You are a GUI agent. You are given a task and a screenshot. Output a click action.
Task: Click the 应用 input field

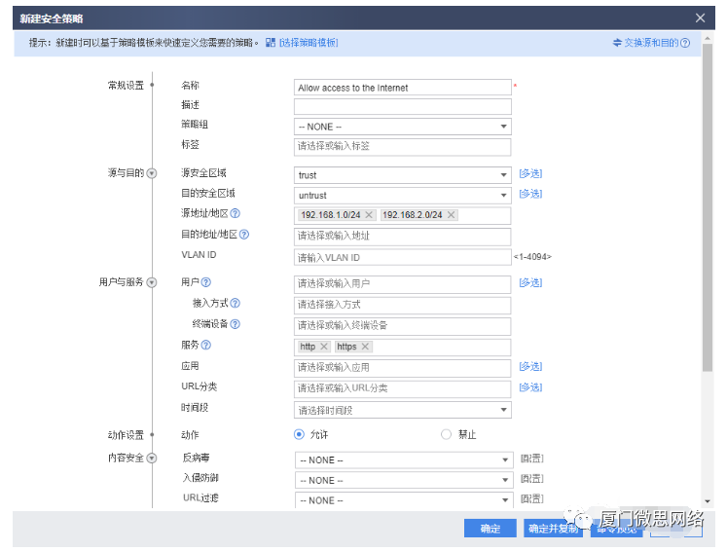(x=403, y=368)
